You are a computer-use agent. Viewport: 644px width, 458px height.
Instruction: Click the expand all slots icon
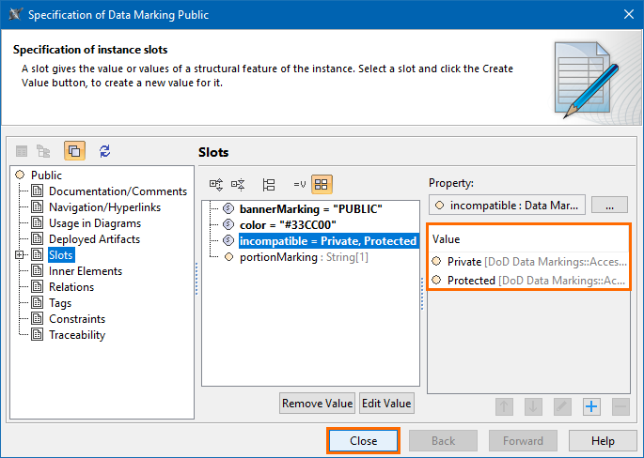(216, 185)
